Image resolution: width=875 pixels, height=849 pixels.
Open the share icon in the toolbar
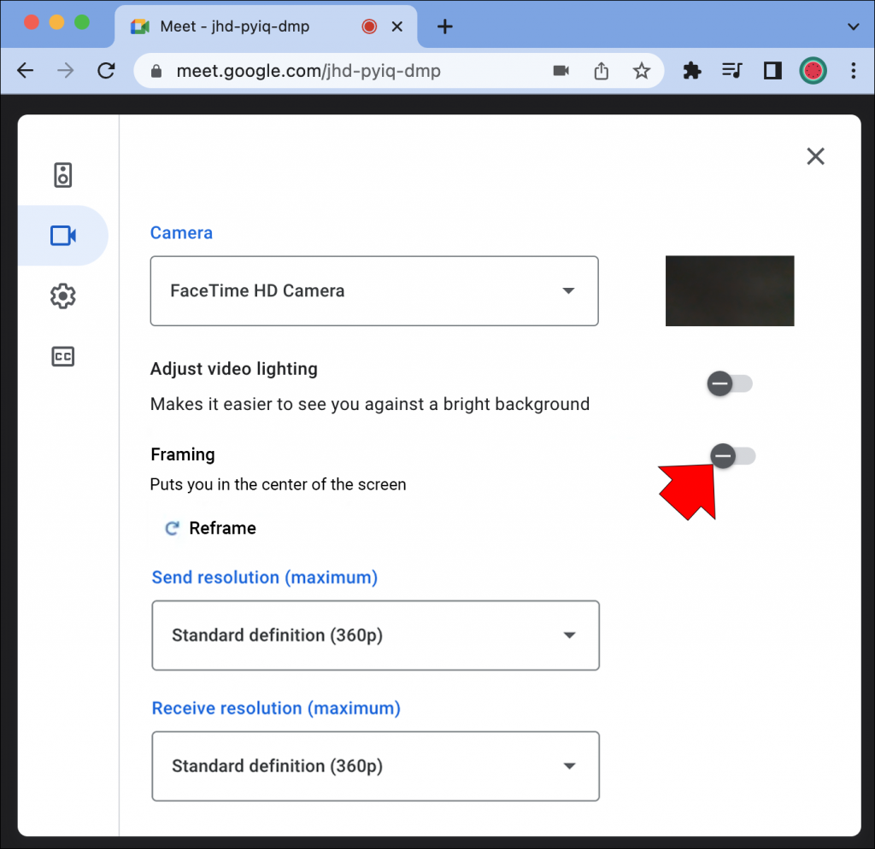[602, 71]
